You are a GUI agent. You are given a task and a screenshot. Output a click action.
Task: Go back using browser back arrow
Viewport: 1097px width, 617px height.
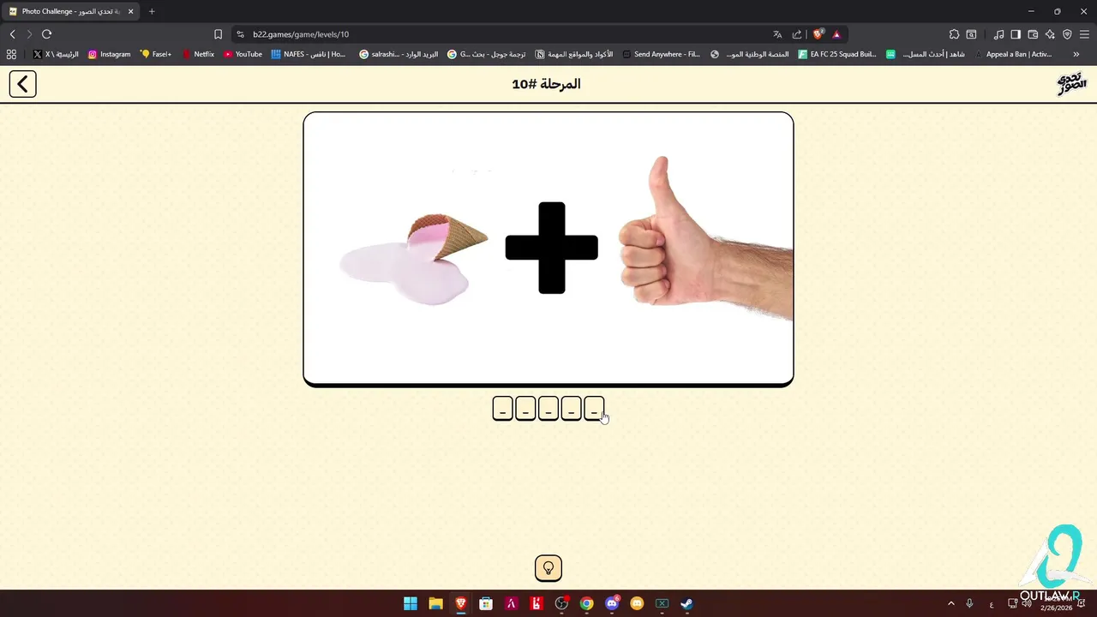tap(12, 34)
